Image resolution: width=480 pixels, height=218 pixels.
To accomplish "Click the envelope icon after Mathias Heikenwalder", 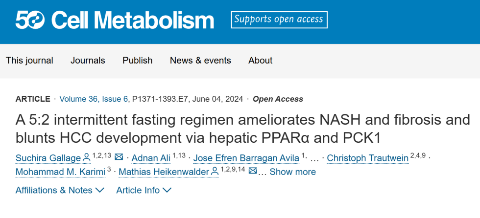I will [253, 171].
